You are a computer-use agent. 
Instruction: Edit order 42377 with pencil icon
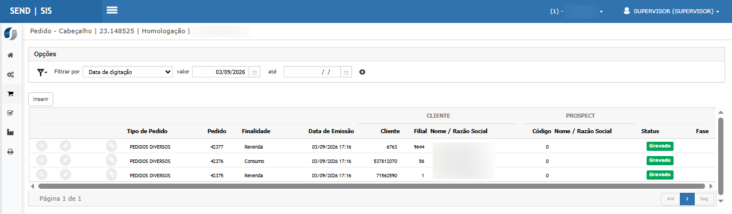(x=66, y=146)
